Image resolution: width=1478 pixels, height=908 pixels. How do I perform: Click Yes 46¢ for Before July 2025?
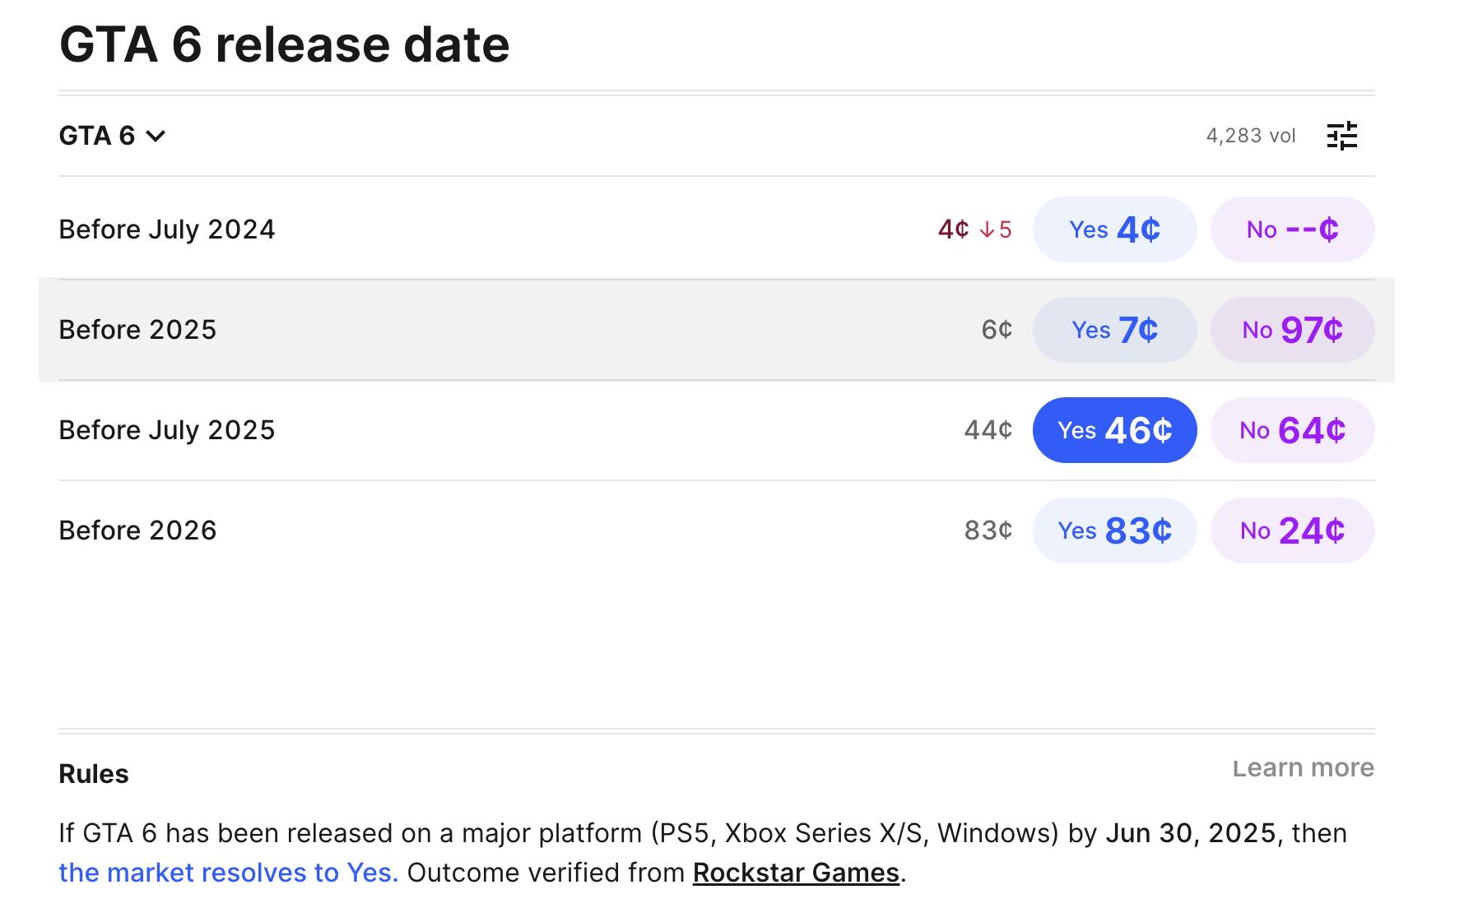point(1114,430)
